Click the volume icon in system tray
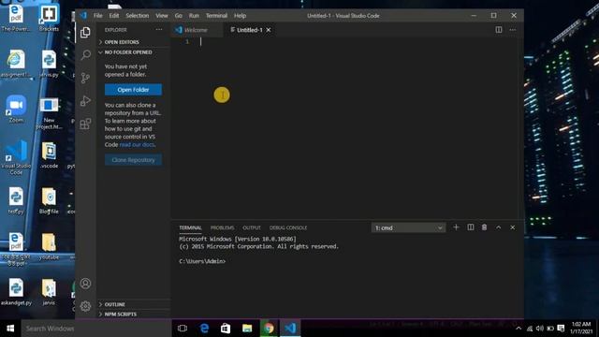This screenshot has width=599, height=337. (x=540, y=329)
